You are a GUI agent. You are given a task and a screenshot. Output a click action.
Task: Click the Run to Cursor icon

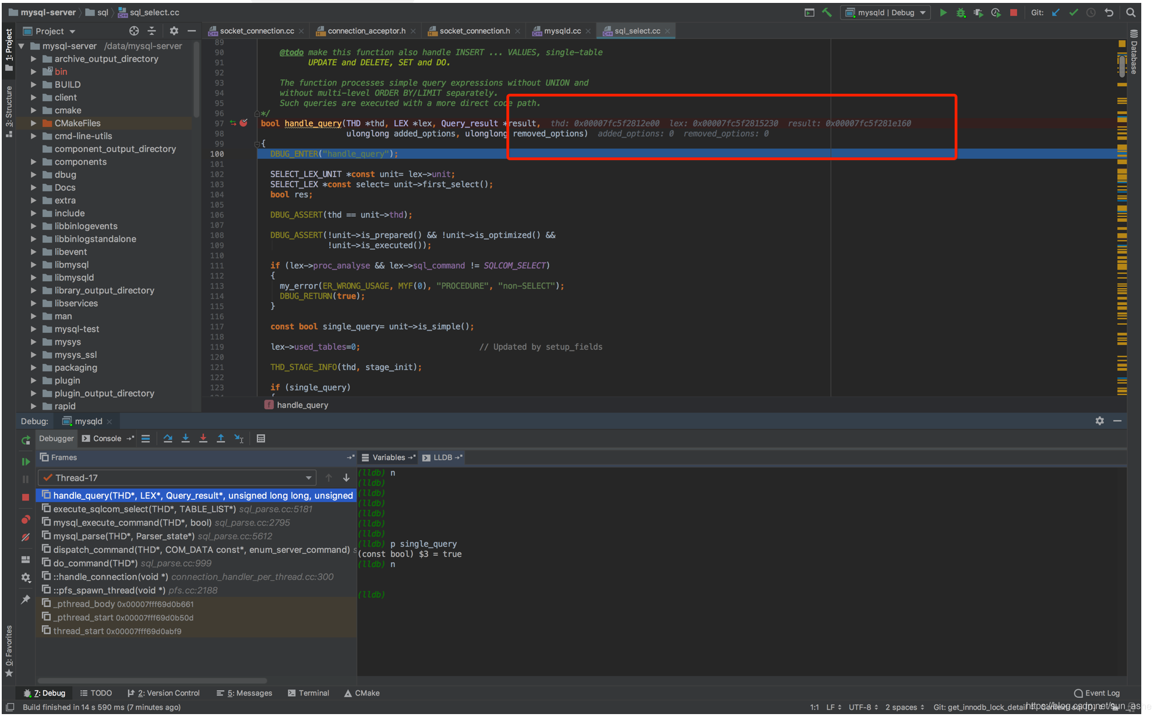[x=239, y=439]
